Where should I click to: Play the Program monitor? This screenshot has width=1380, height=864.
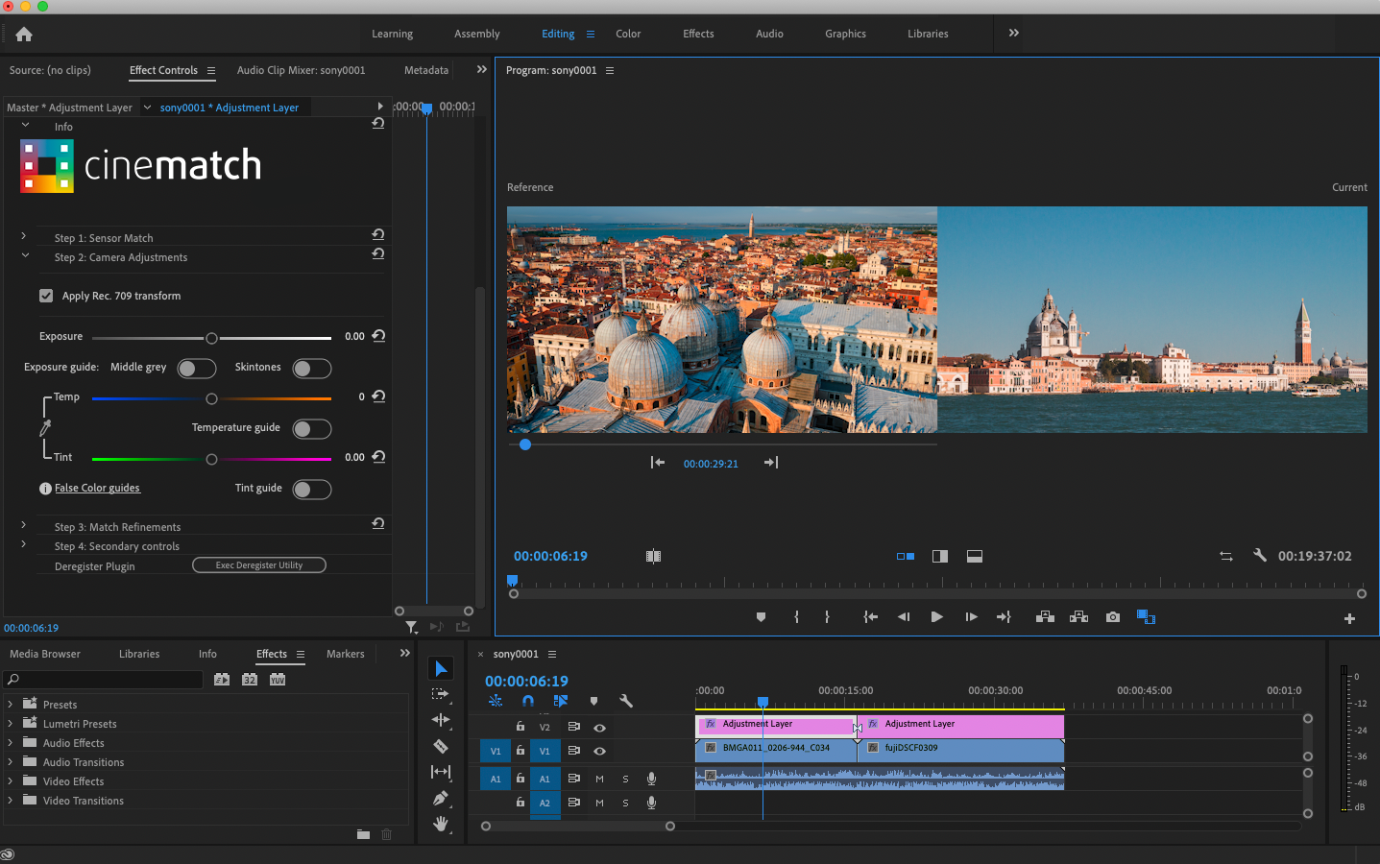pyautogui.click(x=937, y=617)
